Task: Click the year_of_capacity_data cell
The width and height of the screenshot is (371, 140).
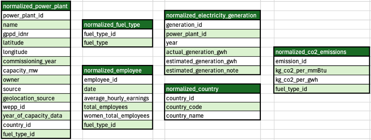Action: [x=36, y=116]
